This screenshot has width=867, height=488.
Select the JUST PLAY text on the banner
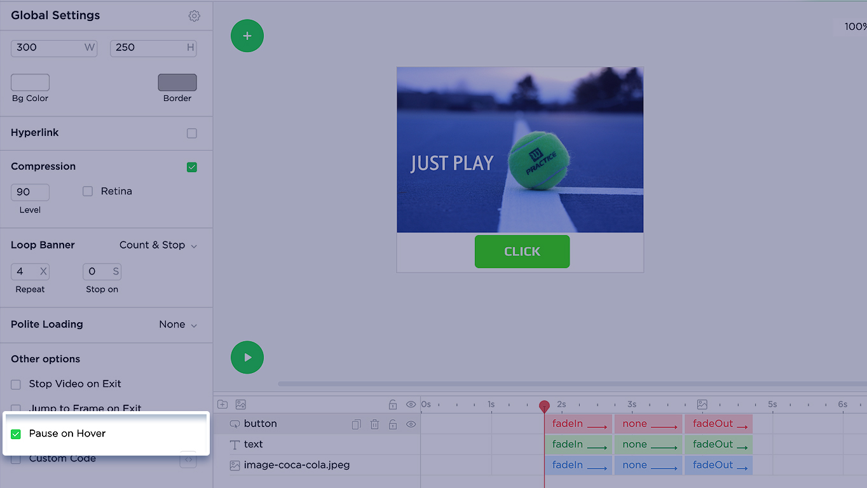click(x=452, y=163)
